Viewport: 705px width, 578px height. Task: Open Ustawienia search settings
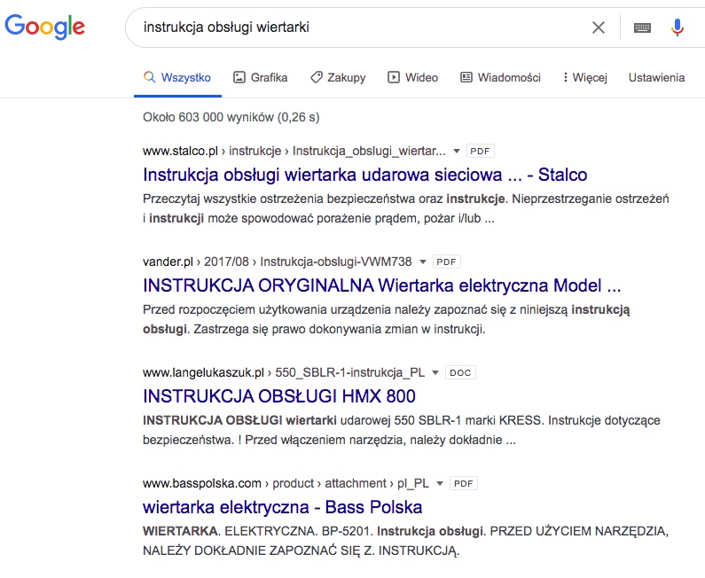coord(656,77)
